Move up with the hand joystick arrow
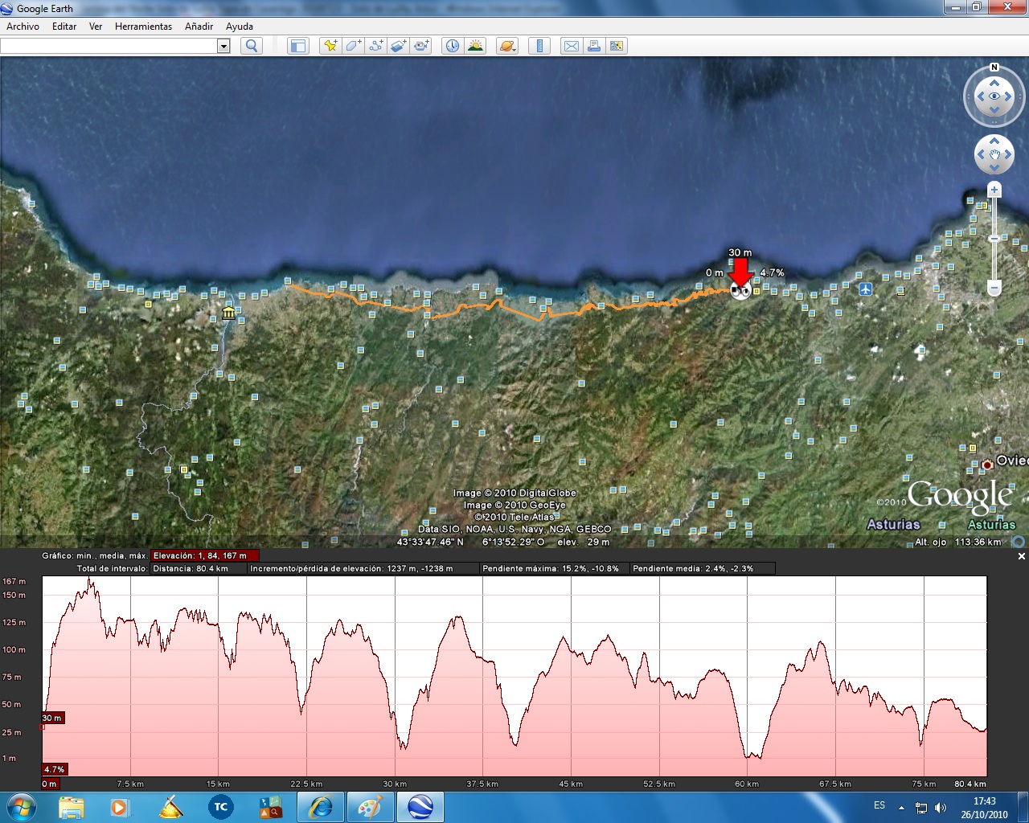 click(994, 141)
